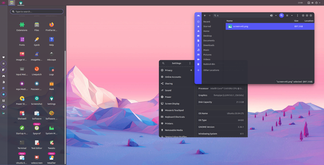324x165 pixels.
Task: Click the volume icon in top bar
Action: tap(312, 3)
